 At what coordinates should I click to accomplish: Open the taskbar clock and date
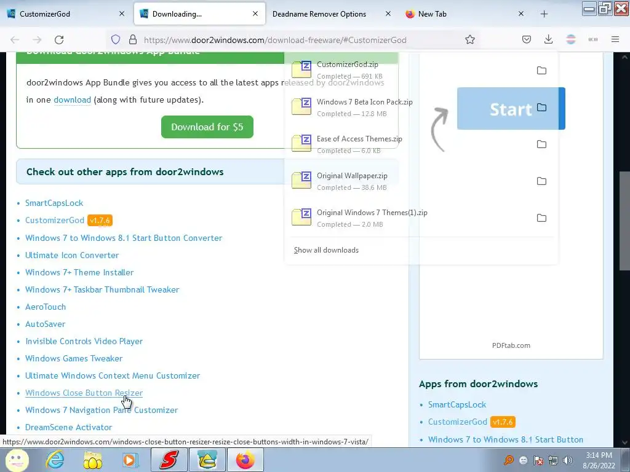tap(599, 460)
